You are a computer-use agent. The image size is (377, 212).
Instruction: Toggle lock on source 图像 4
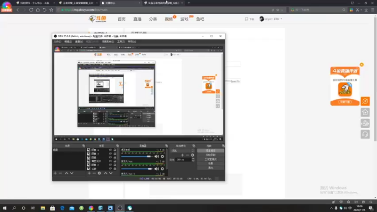(115, 150)
